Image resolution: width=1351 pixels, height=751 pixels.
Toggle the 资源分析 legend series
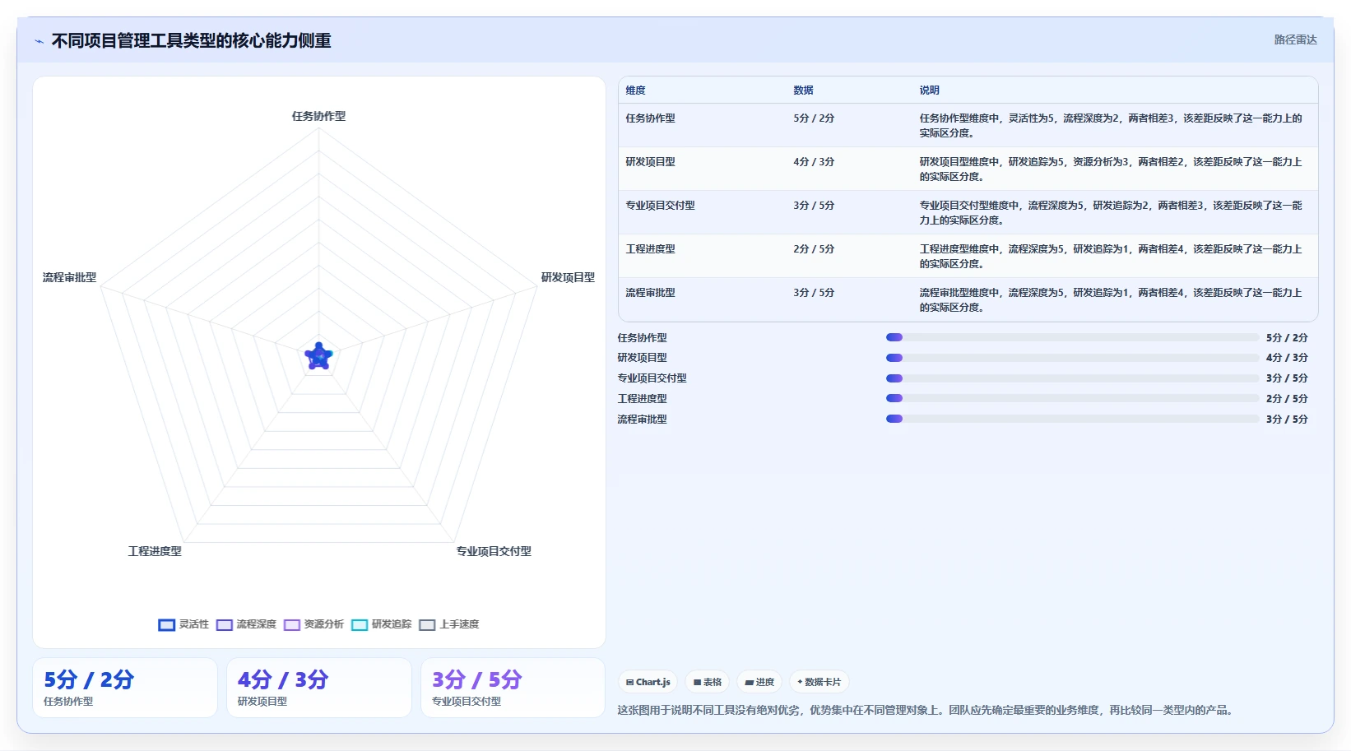(x=313, y=624)
